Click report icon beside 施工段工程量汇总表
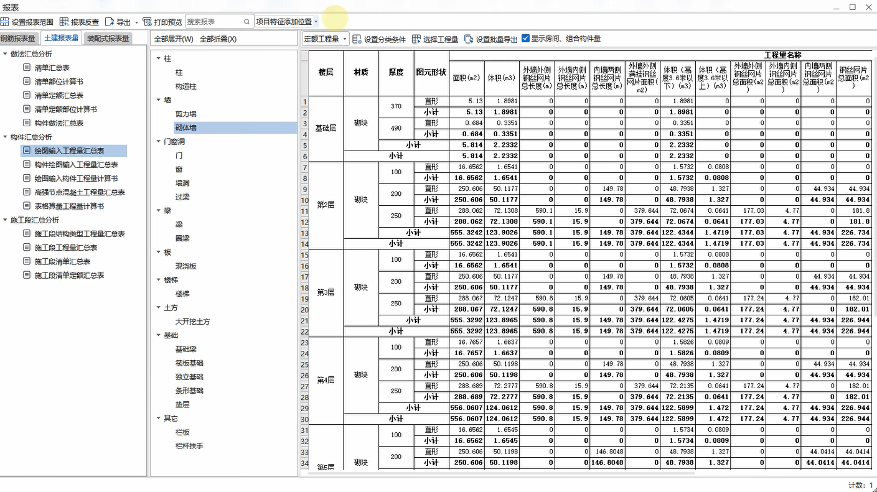 point(27,247)
